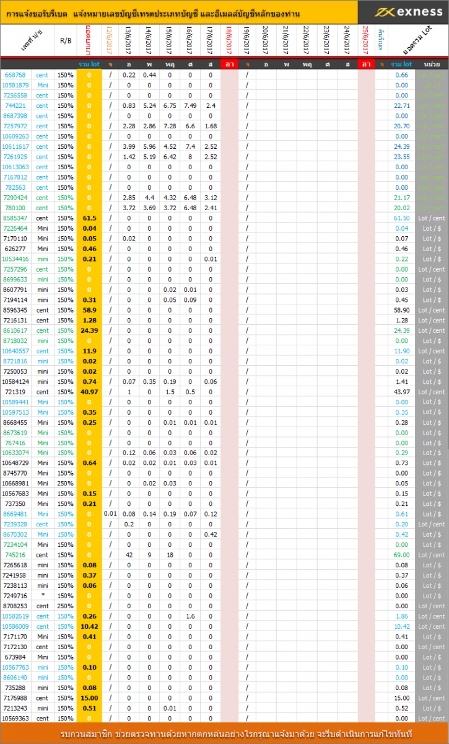The width and height of the screenshot is (449, 744).
Task: Click the 69.00 total lot value
Action: point(401,555)
